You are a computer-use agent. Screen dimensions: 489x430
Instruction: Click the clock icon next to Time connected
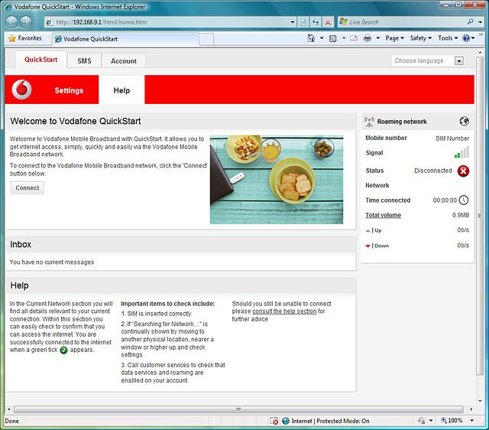click(x=464, y=200)
